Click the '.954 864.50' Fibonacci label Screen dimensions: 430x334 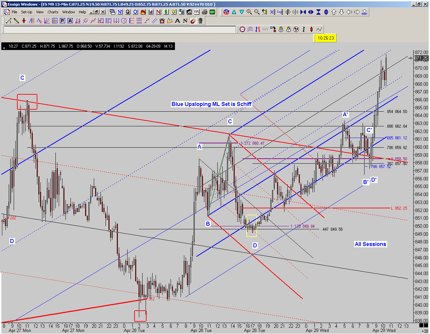point(396,112)
